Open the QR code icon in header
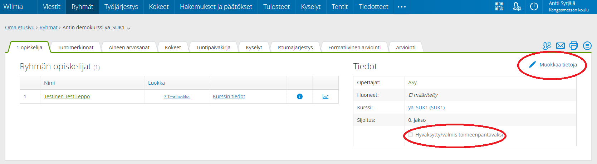597x164 pixels. [x=499, y=6]
